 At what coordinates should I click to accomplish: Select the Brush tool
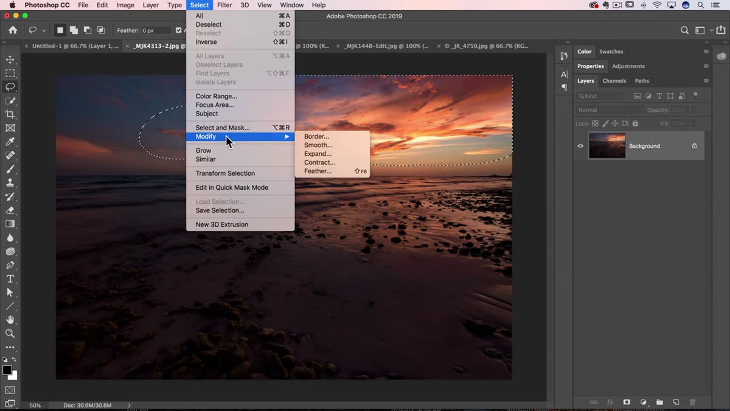point(10,169)
